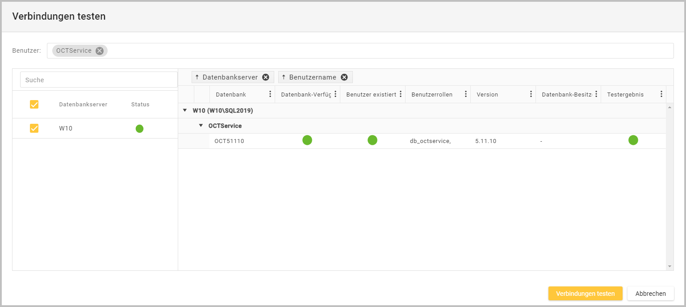Open Testergebnis column options menu
This screenshot has height=307, width=686.
tap(661, 94)
